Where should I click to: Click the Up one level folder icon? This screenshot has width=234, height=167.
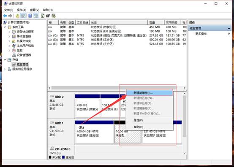[x=17, y=16]
